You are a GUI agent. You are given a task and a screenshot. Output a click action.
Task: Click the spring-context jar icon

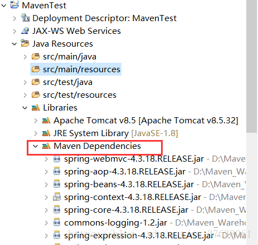pyautogui.click(x=57, y=197)
